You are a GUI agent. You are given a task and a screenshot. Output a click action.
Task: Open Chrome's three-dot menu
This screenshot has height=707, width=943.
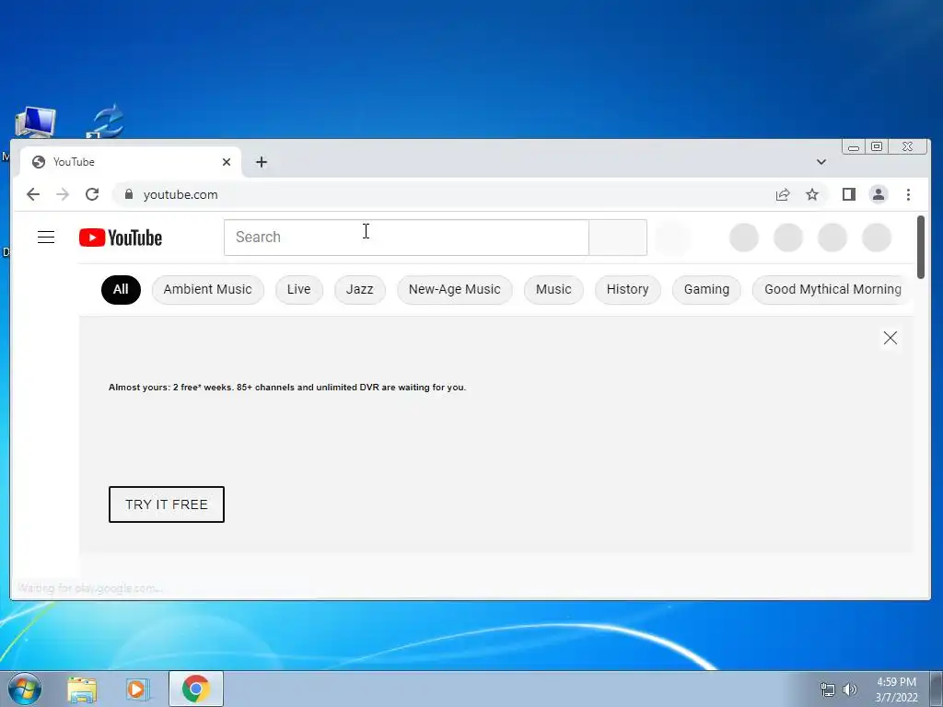(908, 194)
